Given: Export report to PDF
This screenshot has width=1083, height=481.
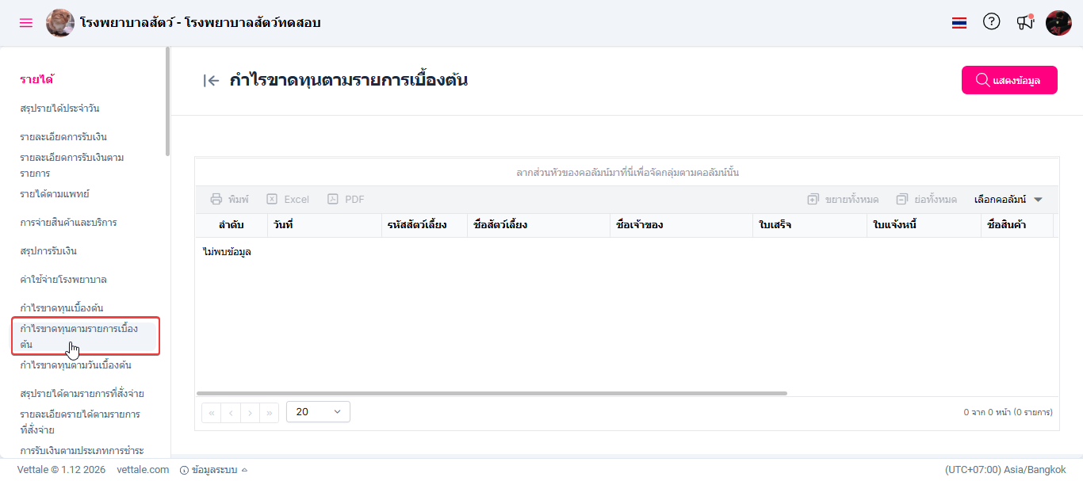Looking at the screenshot, I should [346, 200].
